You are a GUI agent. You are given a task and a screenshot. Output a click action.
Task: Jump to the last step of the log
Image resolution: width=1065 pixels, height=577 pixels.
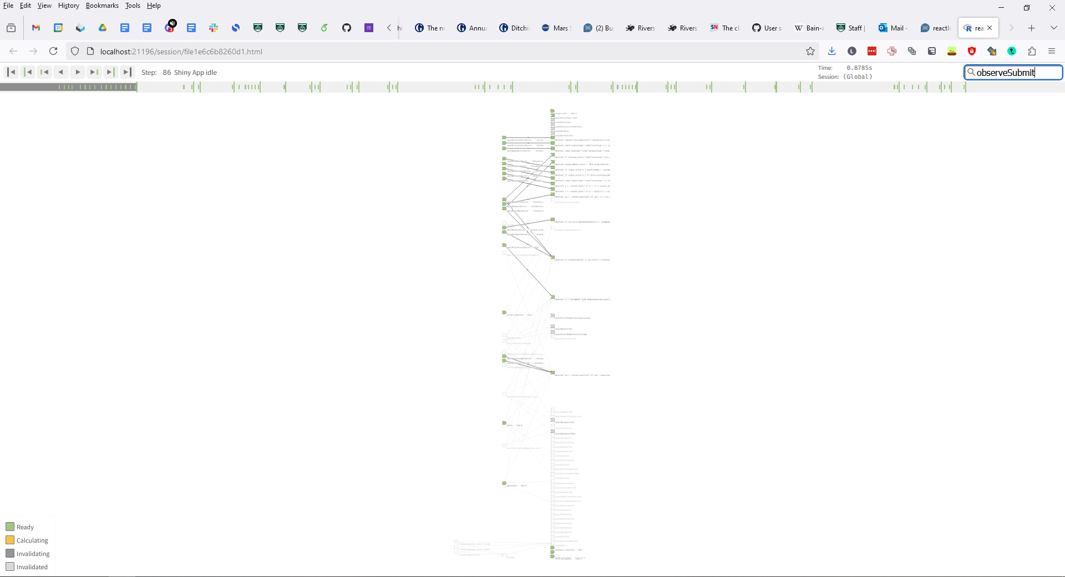pyautogui.click(x=126, y=72)
